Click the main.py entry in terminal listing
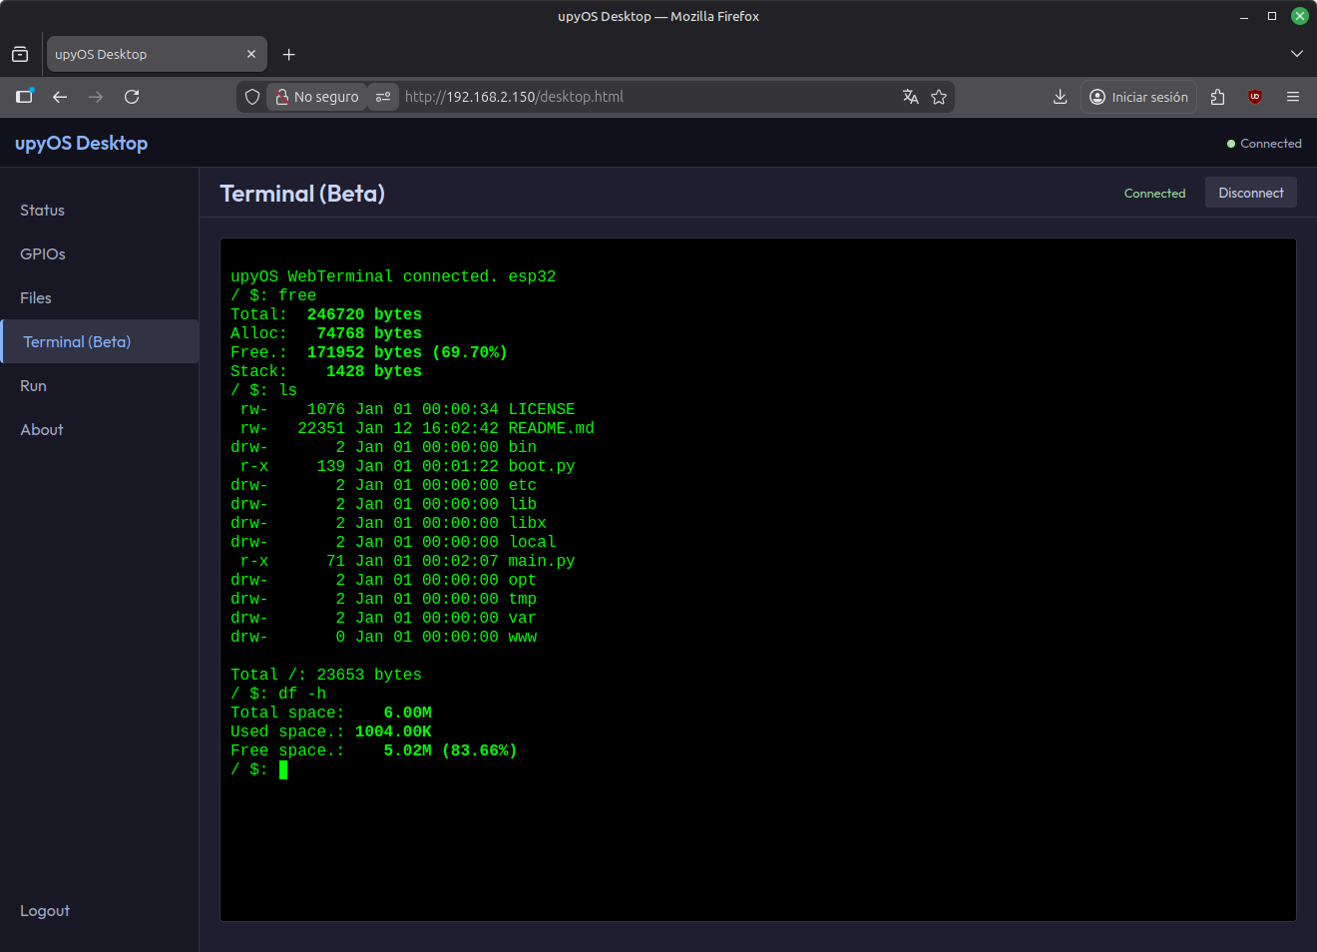The height and width of the screenshot is (952, 1317). click(542, 561)
